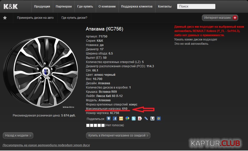Click the (Нет голосов) vote count
The width and height of the screenshot is (248, 151).
(114, 125)
